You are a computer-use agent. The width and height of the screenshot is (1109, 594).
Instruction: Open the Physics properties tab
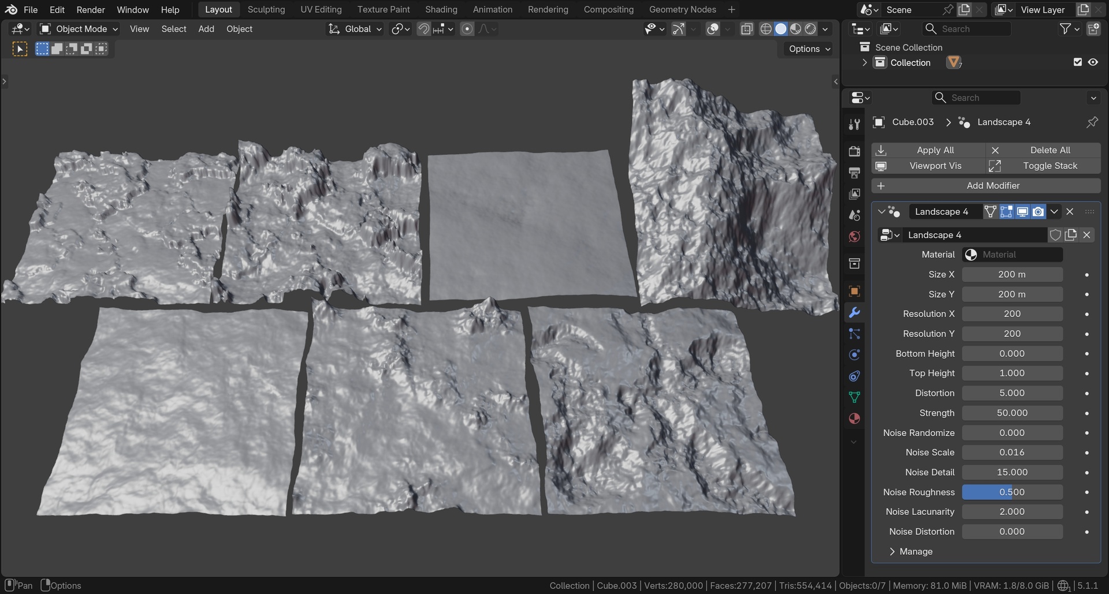[x=854, y=354]
